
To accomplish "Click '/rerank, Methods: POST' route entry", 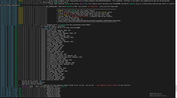I will click(52, 75).
